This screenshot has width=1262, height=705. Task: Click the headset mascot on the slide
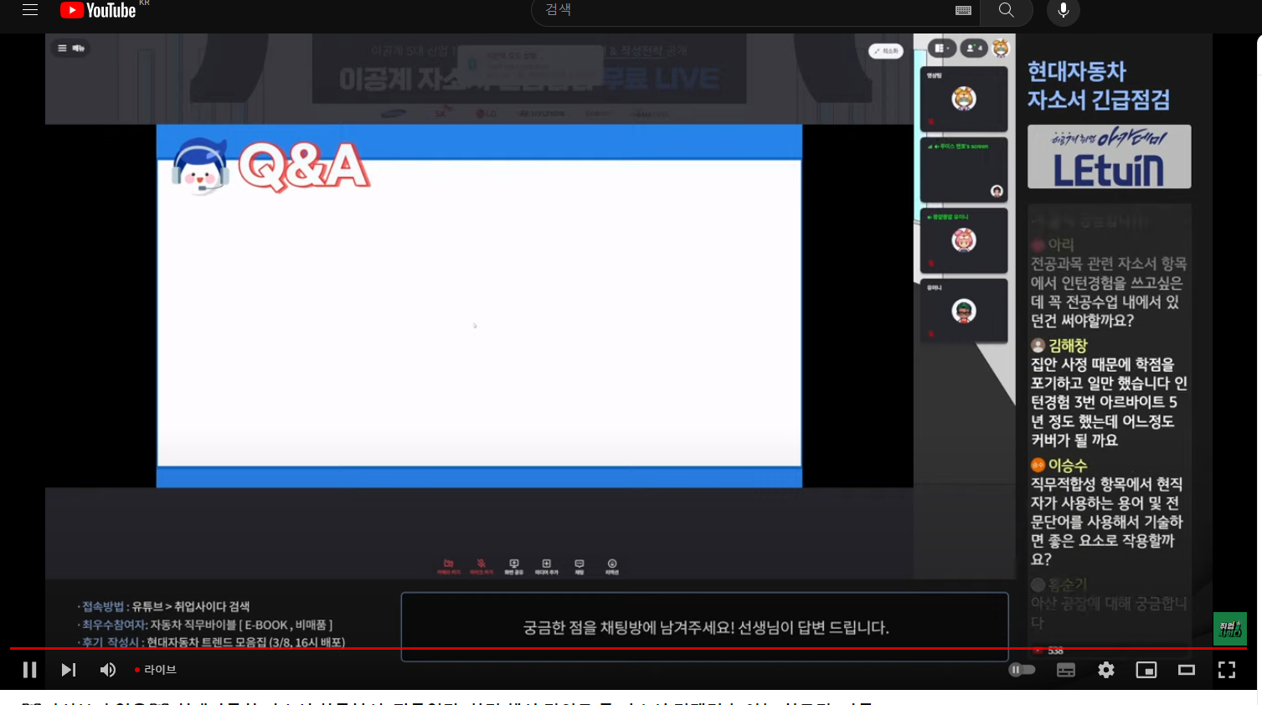[200, 166]
